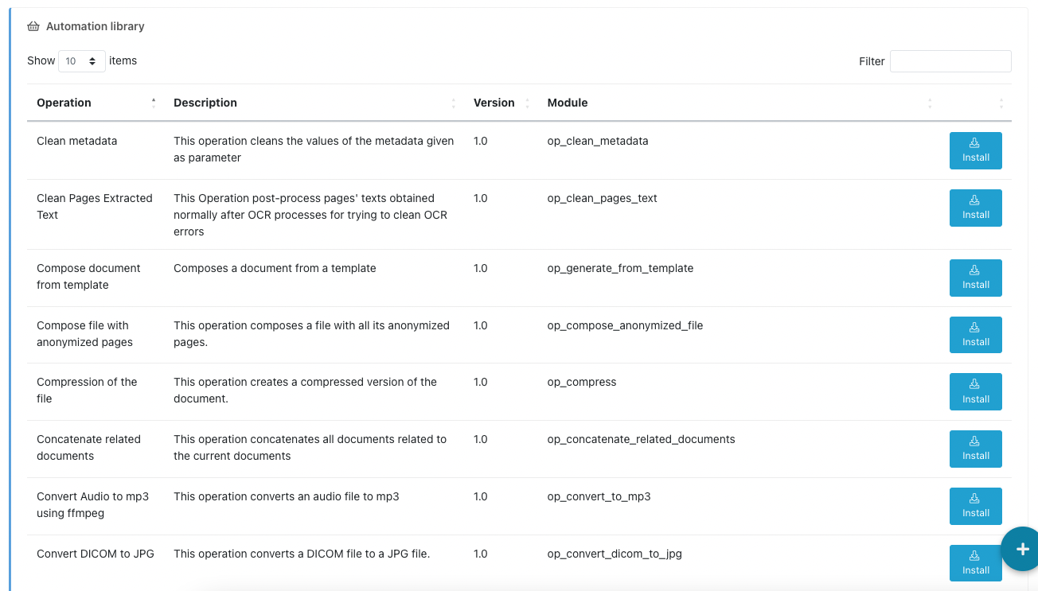The height and width of the screenshot is (591, 1038).
Task: Sort the table by the Version column header
Action: (494, 103)
